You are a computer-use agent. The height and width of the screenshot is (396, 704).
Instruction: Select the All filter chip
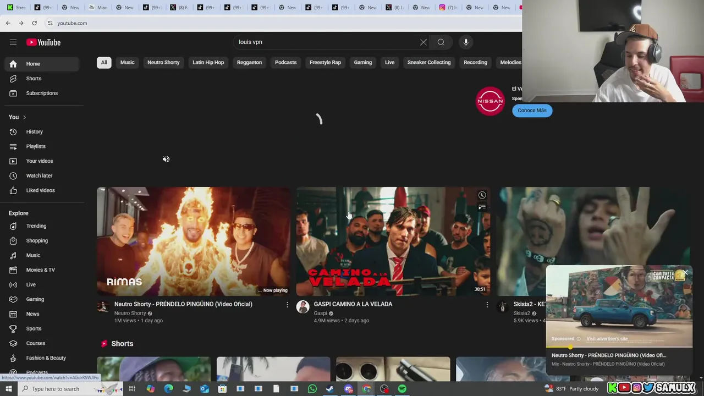pyautogui.click(x=104, y=63)
